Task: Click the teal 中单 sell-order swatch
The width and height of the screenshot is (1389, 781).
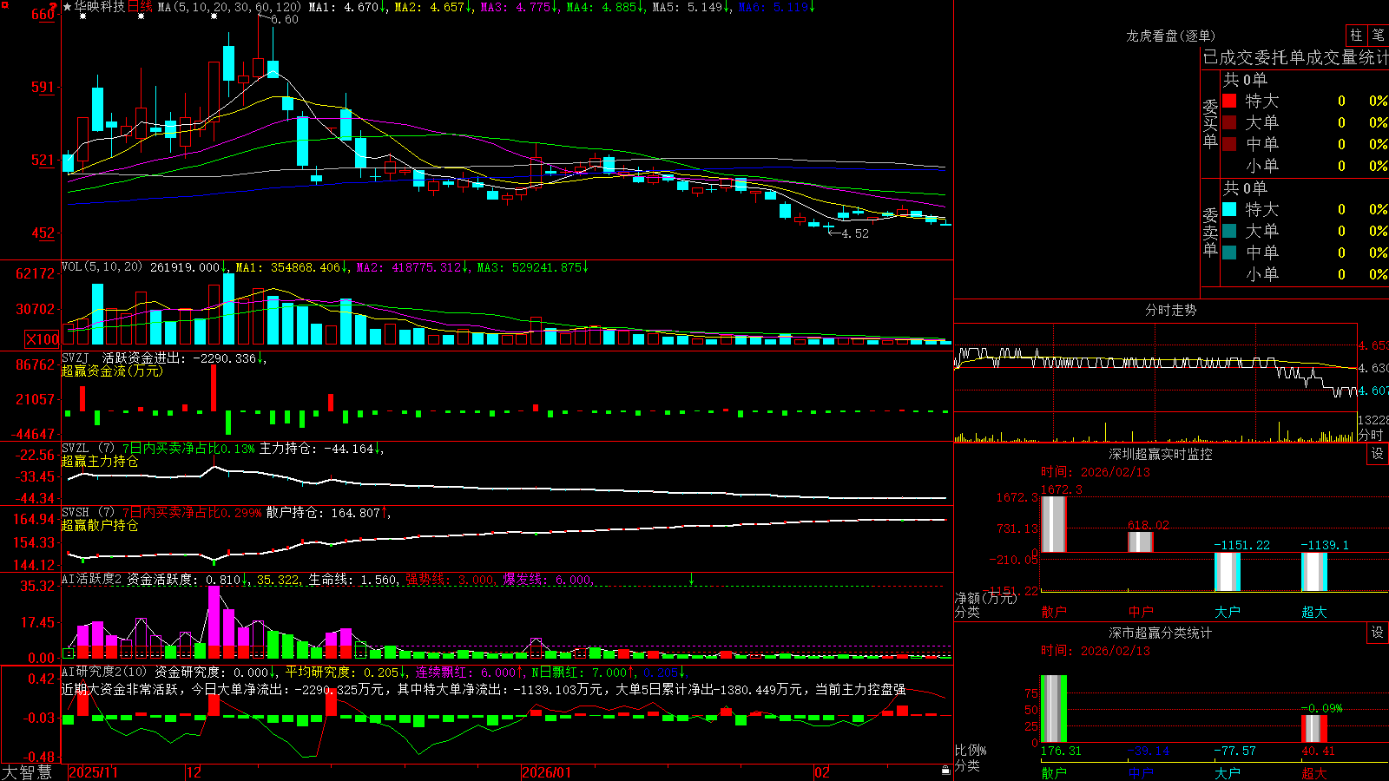Action: 1229,253
